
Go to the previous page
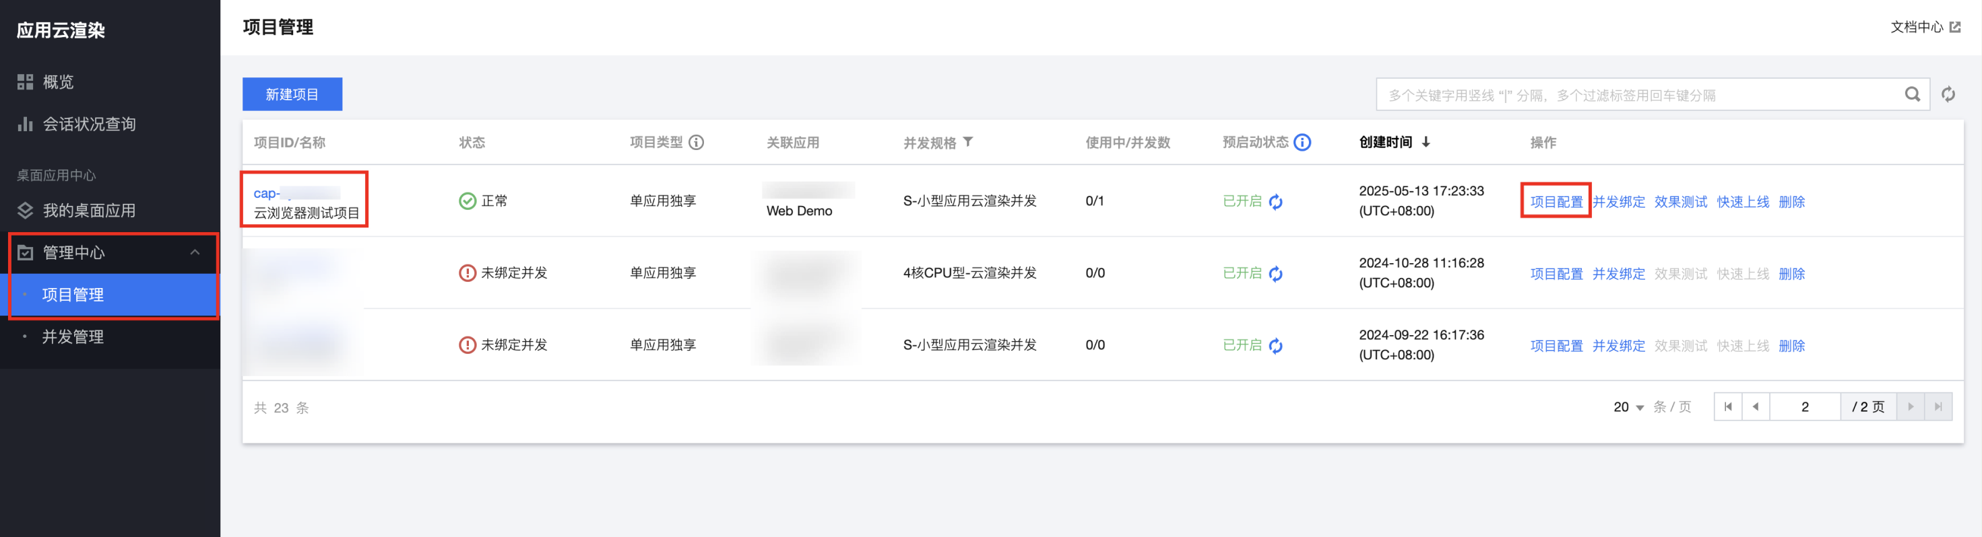pyautogui.click(x=1755, y=406)
